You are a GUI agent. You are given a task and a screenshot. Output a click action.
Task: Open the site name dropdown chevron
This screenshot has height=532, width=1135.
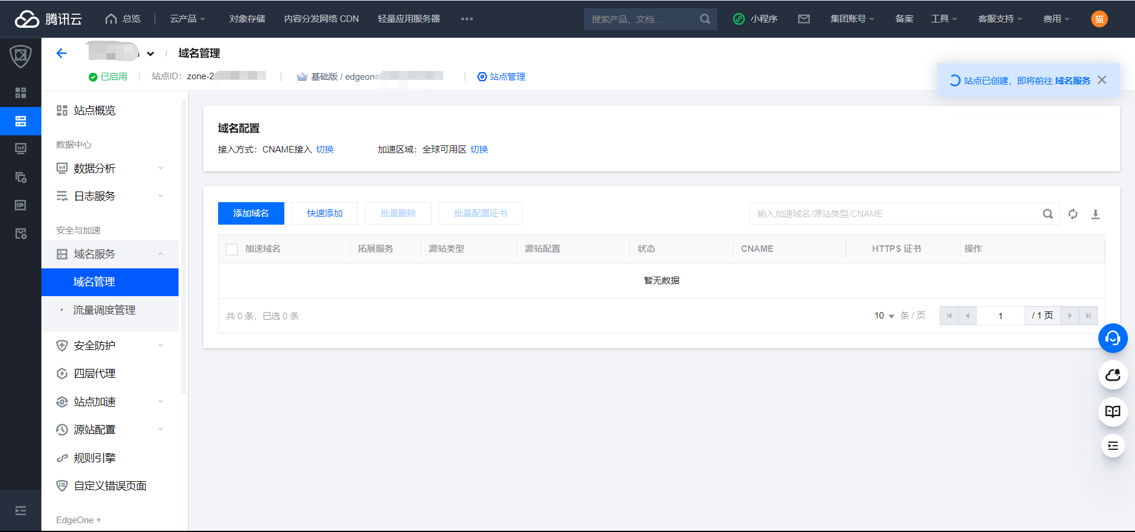click(151, 54)
